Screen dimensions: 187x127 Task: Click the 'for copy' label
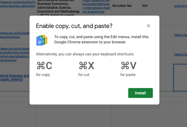point(43,75)
